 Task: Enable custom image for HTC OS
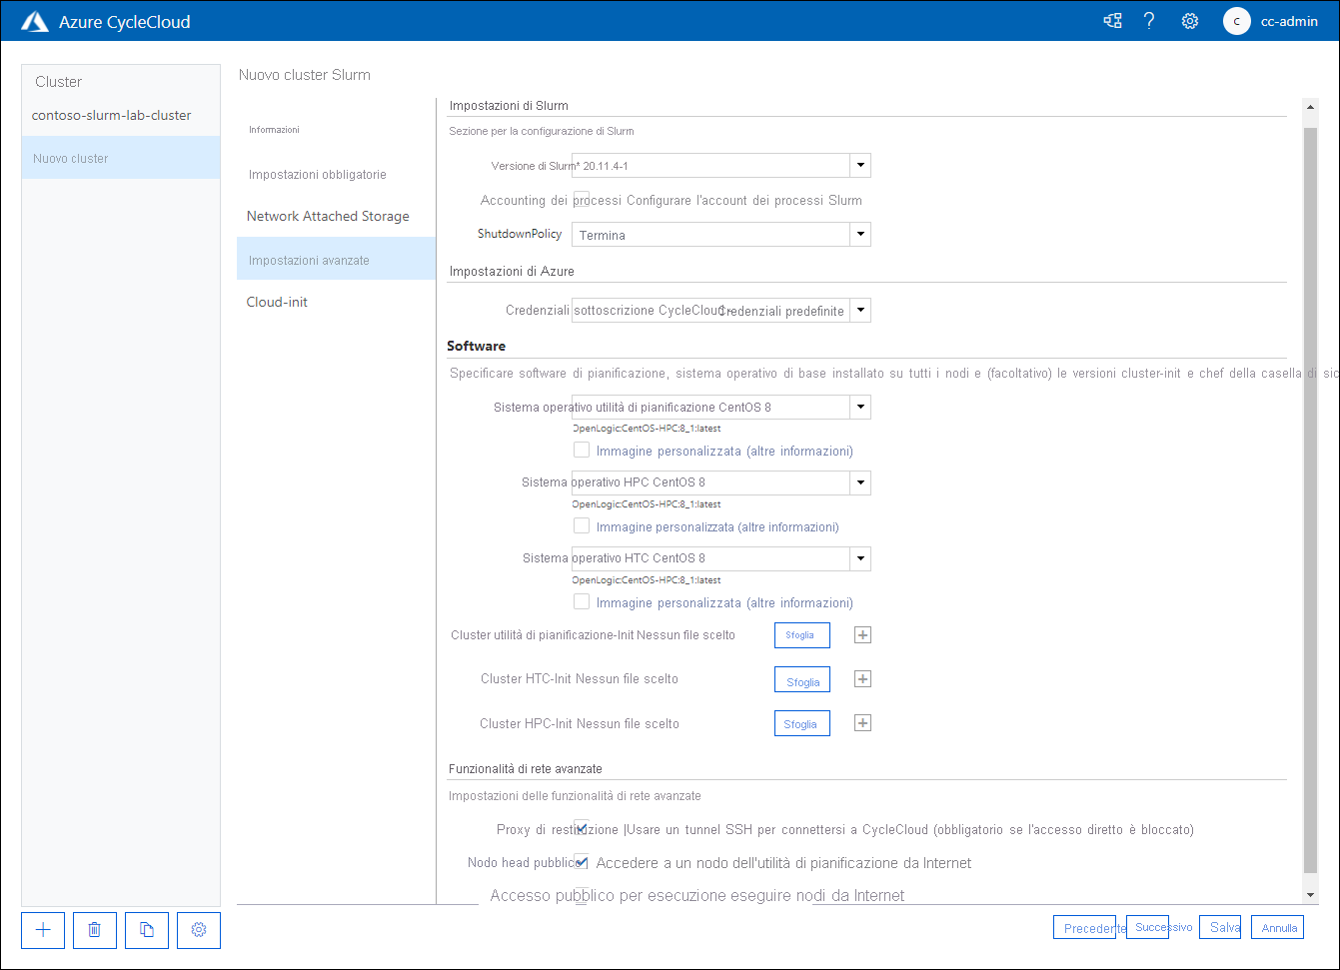(x=582, y=601)
